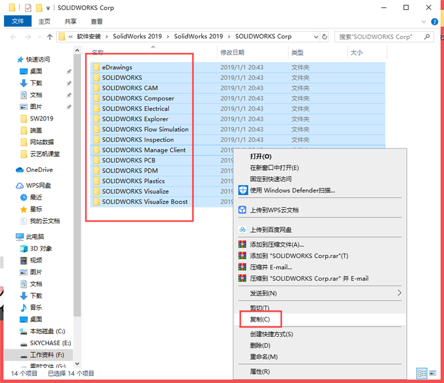Open the quick access toolbar dropdown arrow
This screenshot has width=444, height=383.
click(48, 8)
